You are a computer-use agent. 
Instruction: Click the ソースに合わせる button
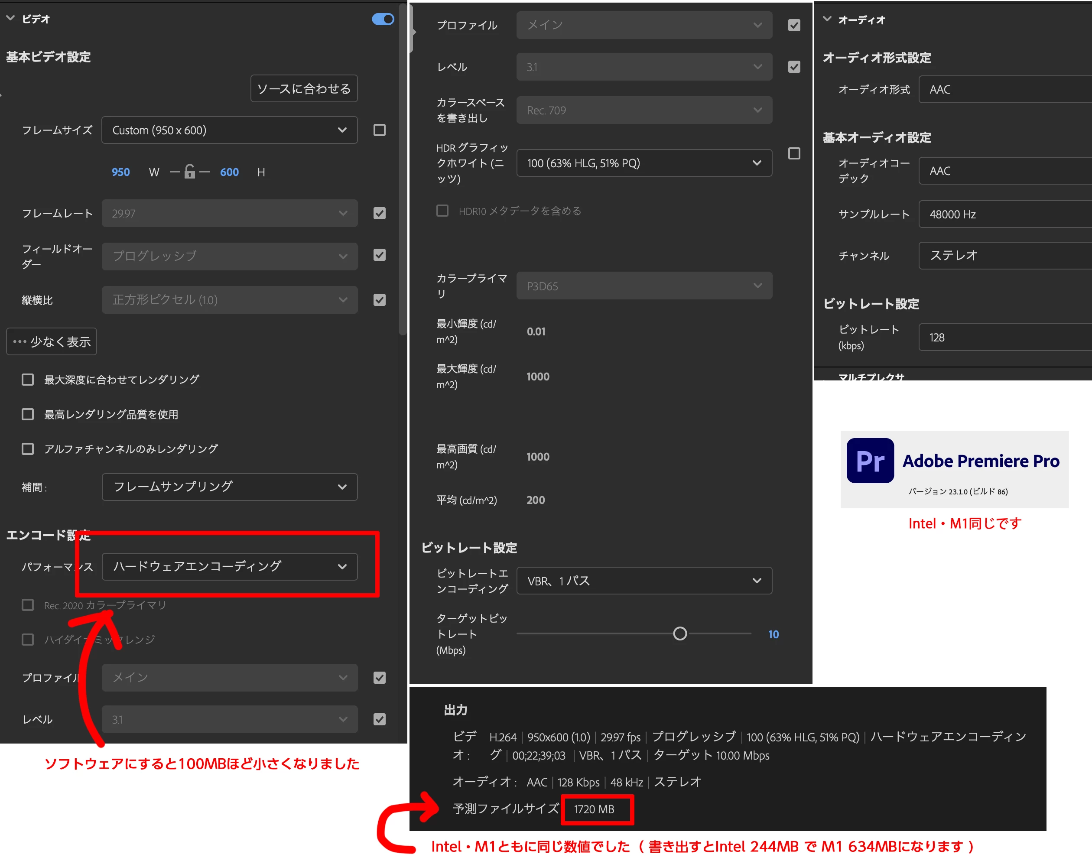tap(303, 88)
